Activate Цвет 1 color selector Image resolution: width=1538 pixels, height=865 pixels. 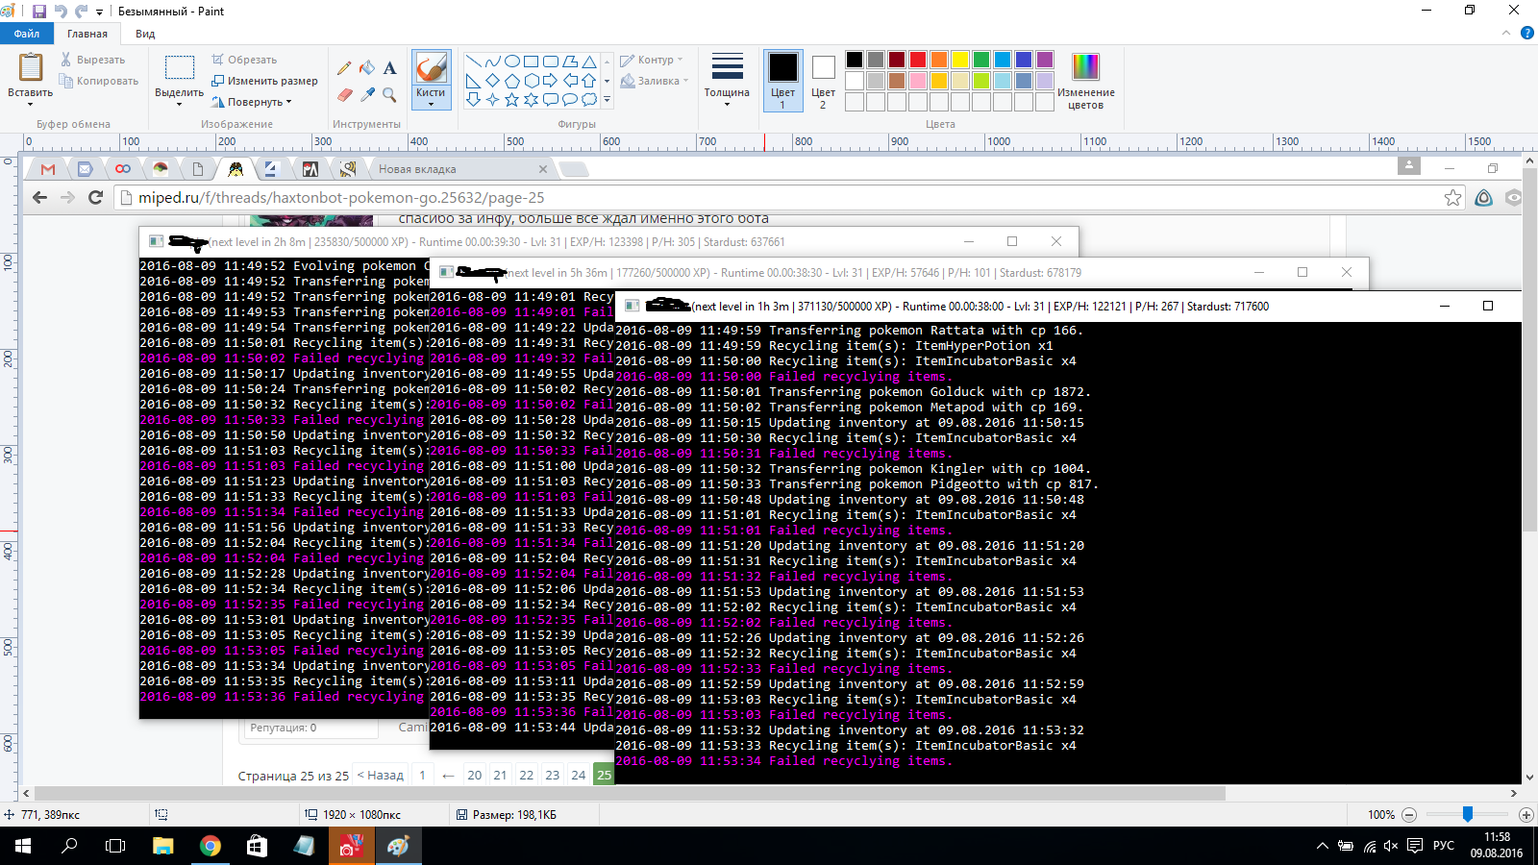click(x=782, y=81)
